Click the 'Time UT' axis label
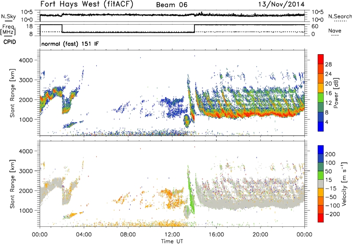 click(x=172, y=241)
